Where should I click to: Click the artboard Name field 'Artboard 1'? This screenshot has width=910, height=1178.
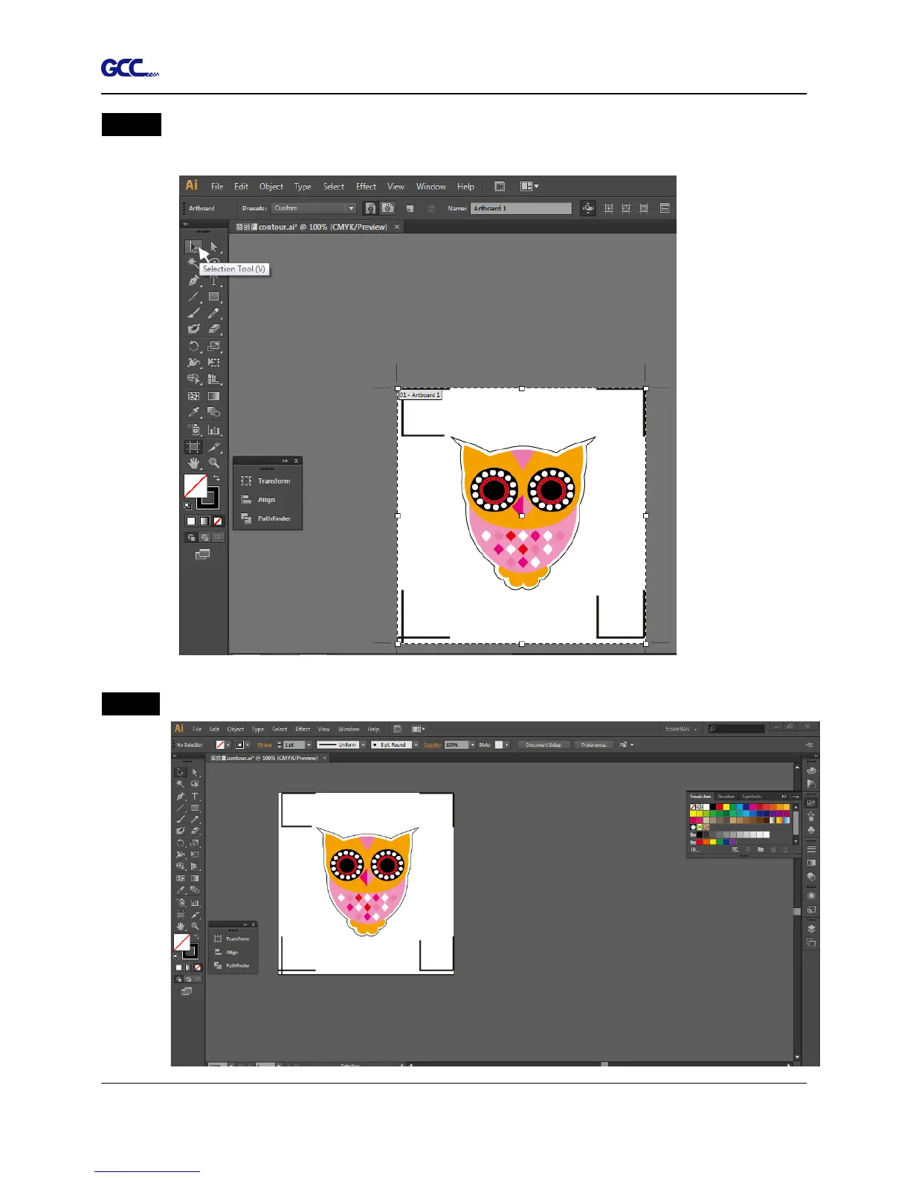[x=520, y=208]
